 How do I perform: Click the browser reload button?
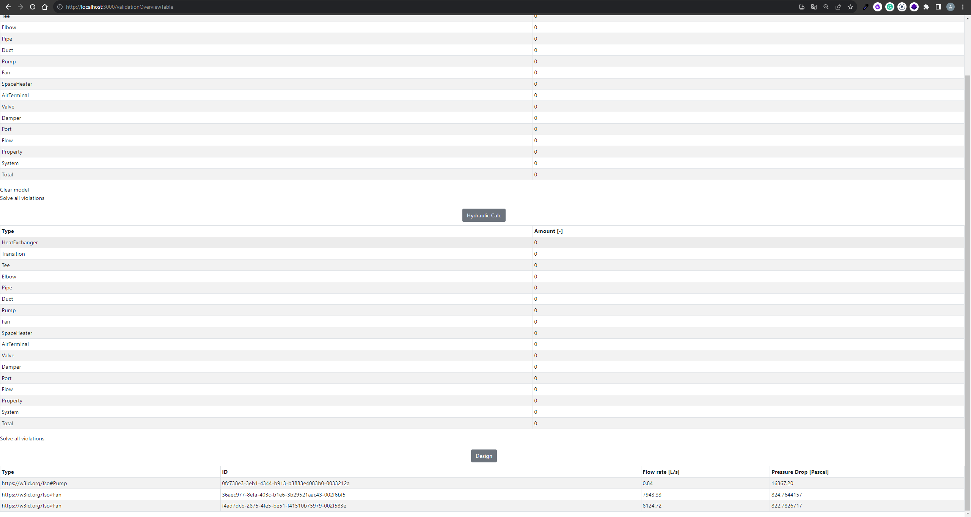pos(33,7)
